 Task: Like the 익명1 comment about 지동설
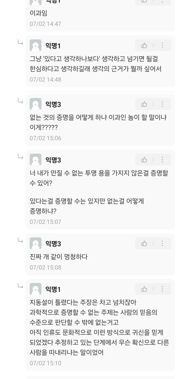[144, 289]
